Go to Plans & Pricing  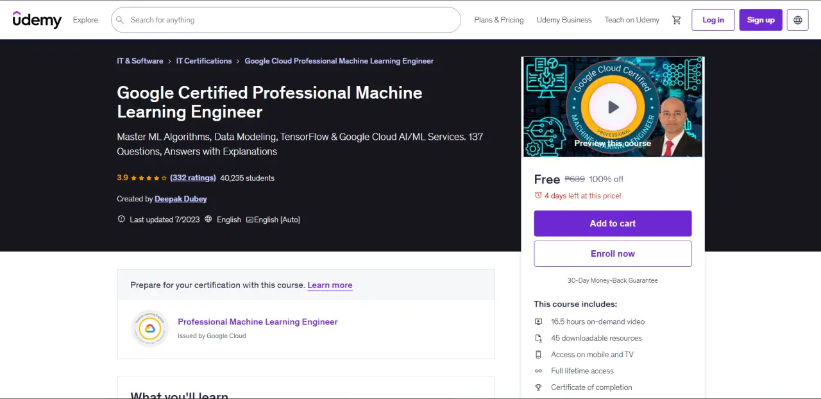499,20
